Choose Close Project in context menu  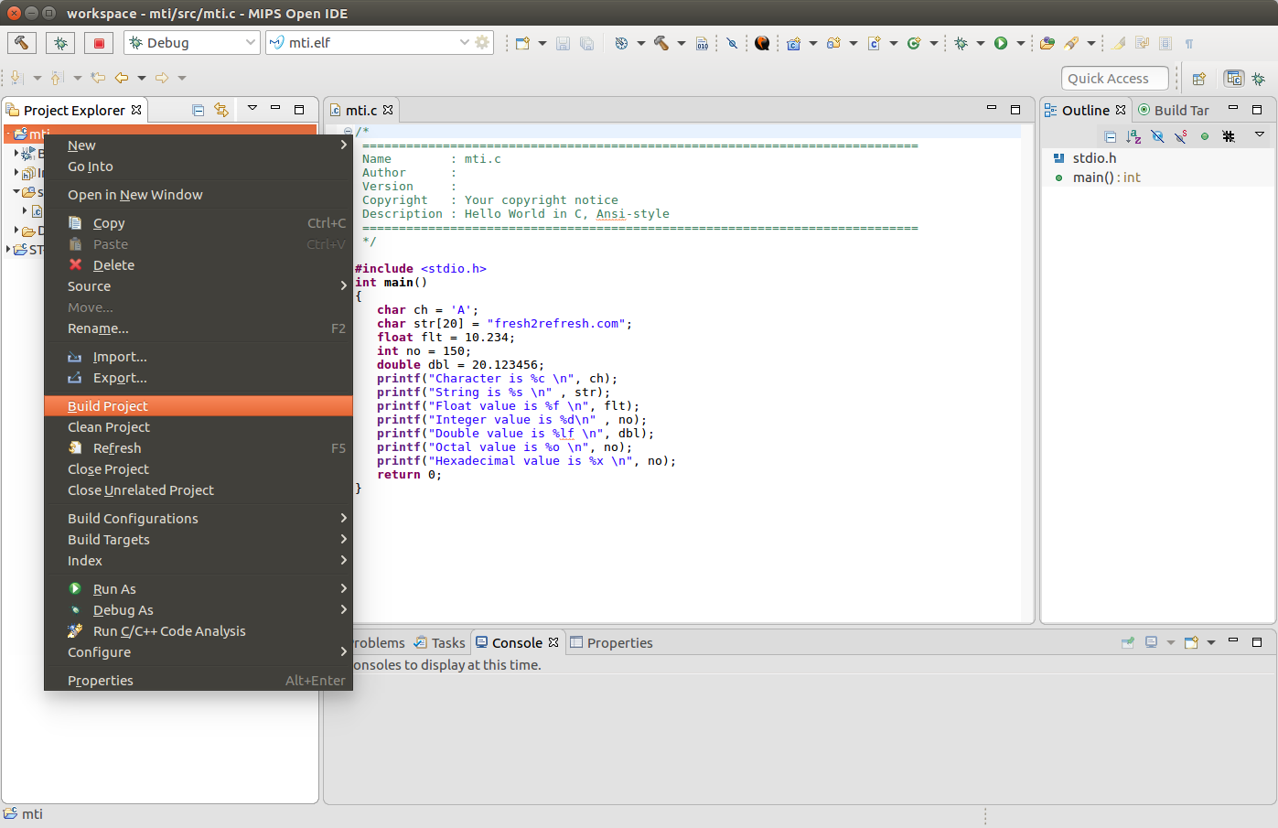(x=199, y=469)
